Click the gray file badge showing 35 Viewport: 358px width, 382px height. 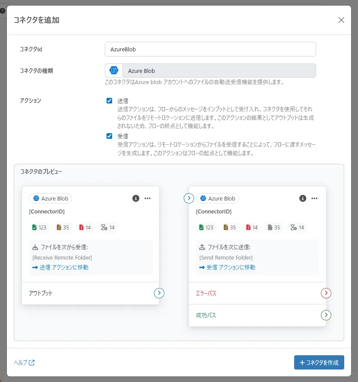273,227
